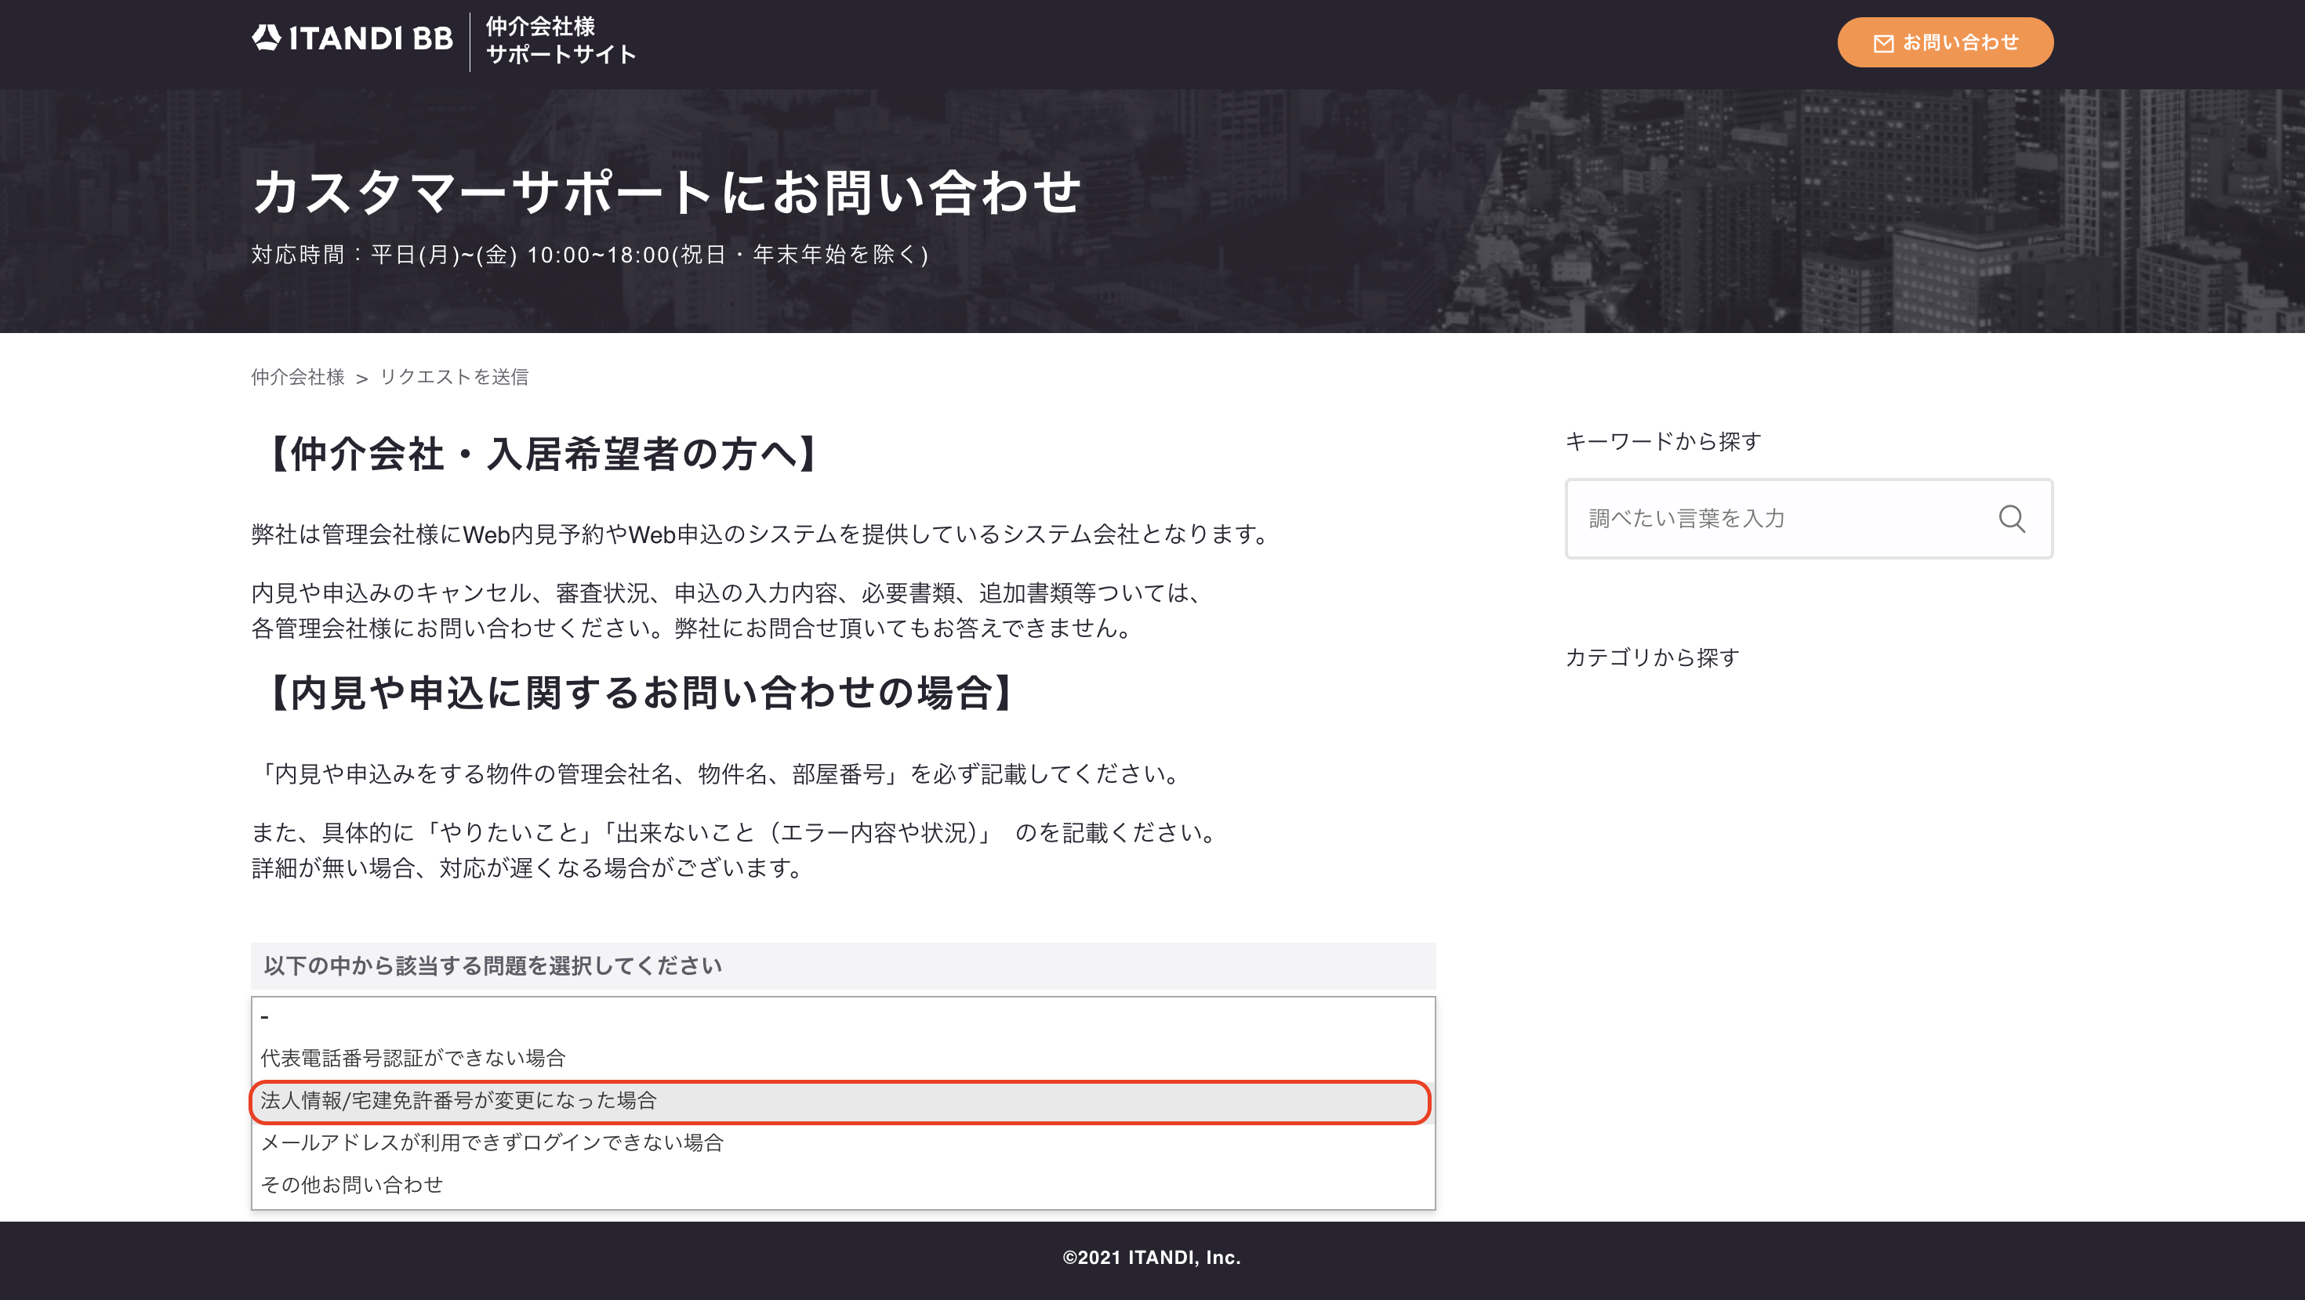Click 仲介会社様 サポートサイト header text
This screenshot has width=2305, height=1300.
tap(561, 40)
